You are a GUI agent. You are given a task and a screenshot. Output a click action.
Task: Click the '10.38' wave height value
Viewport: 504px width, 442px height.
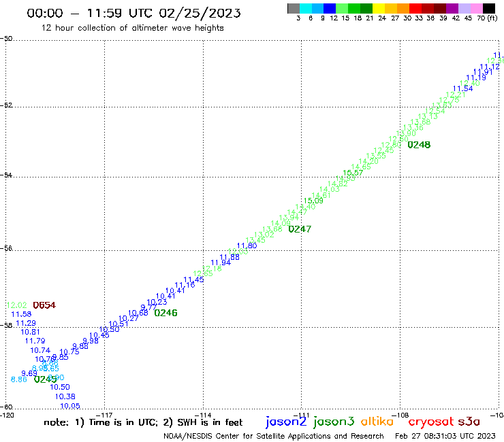tap(65, 396)
